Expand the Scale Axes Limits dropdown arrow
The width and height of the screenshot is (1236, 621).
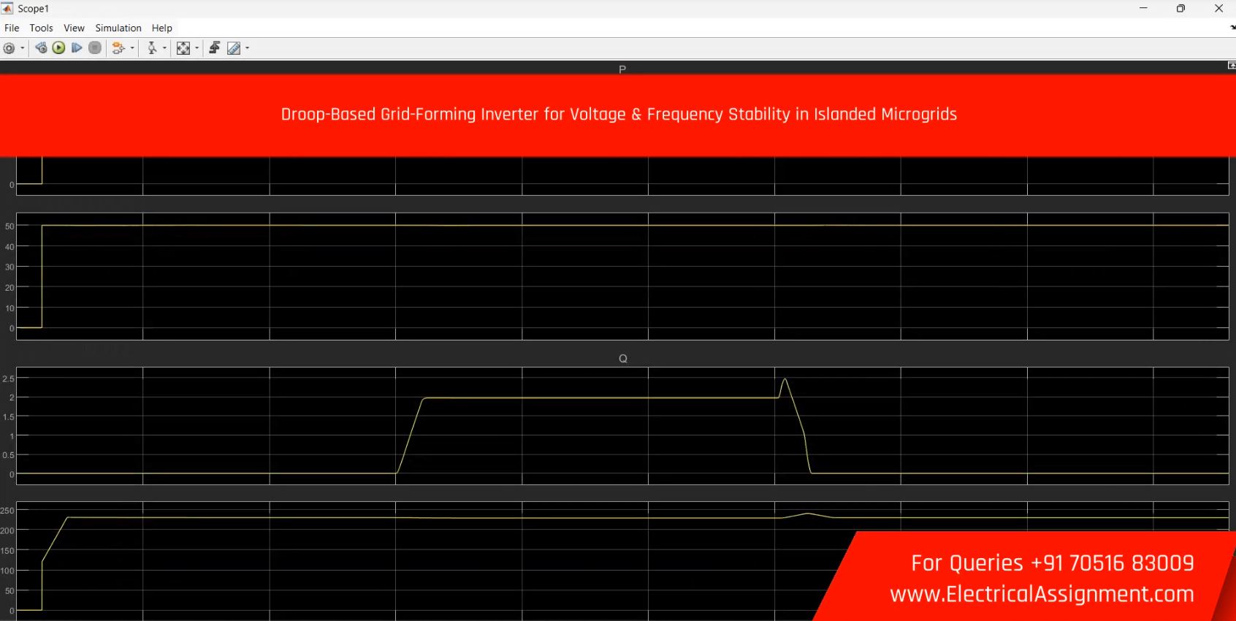197,48
